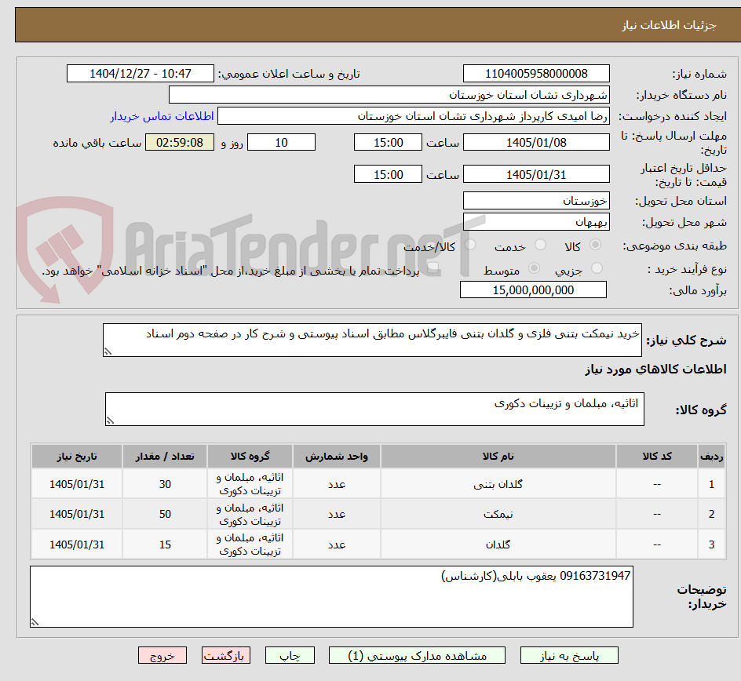Click the buyer organization name field

(389, 95)
